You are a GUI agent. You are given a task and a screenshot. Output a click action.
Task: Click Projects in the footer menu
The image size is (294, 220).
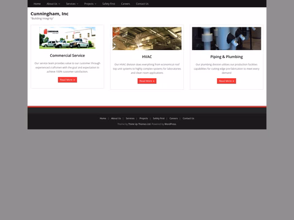tap(143, 119)
